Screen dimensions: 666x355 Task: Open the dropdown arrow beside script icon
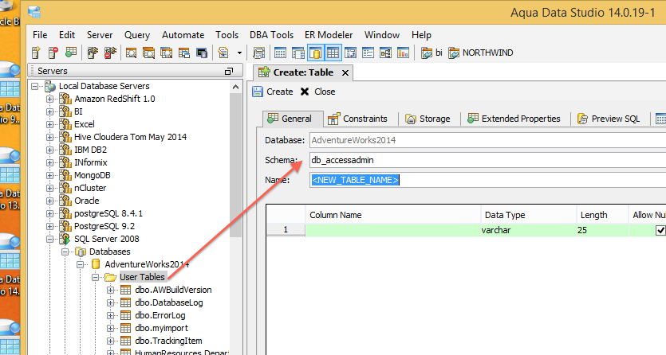coord(239,53)
